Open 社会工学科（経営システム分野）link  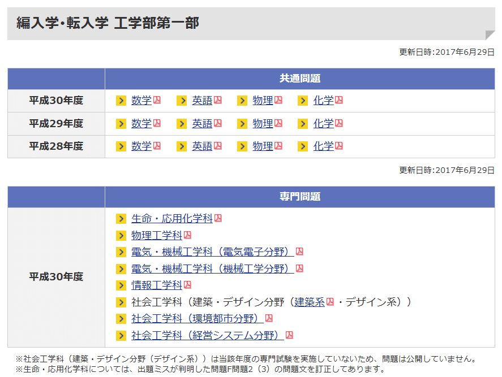coord(208,335)
